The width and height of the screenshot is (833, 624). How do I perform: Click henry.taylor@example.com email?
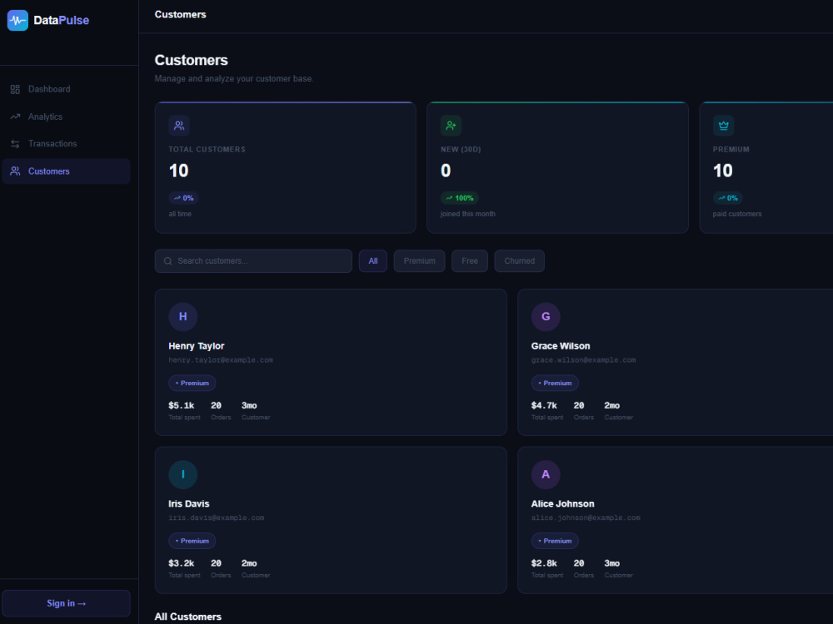coord(221,359)
